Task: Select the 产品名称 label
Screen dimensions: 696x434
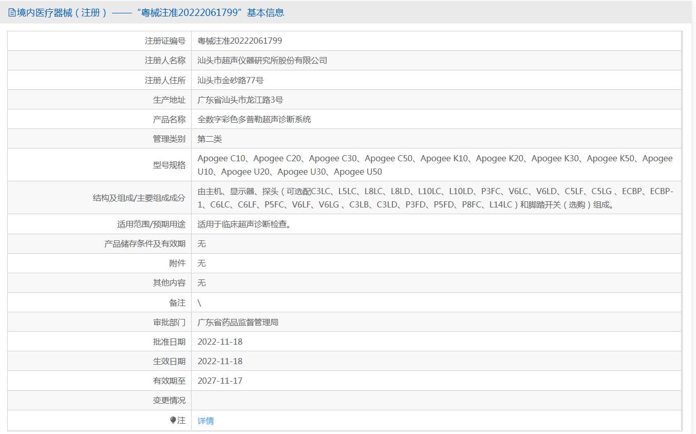Action: click(x=169, y=119)
